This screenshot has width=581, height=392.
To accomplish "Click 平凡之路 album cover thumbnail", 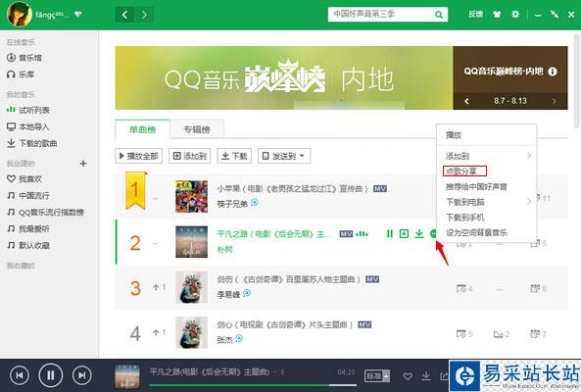I will point(192,242).
